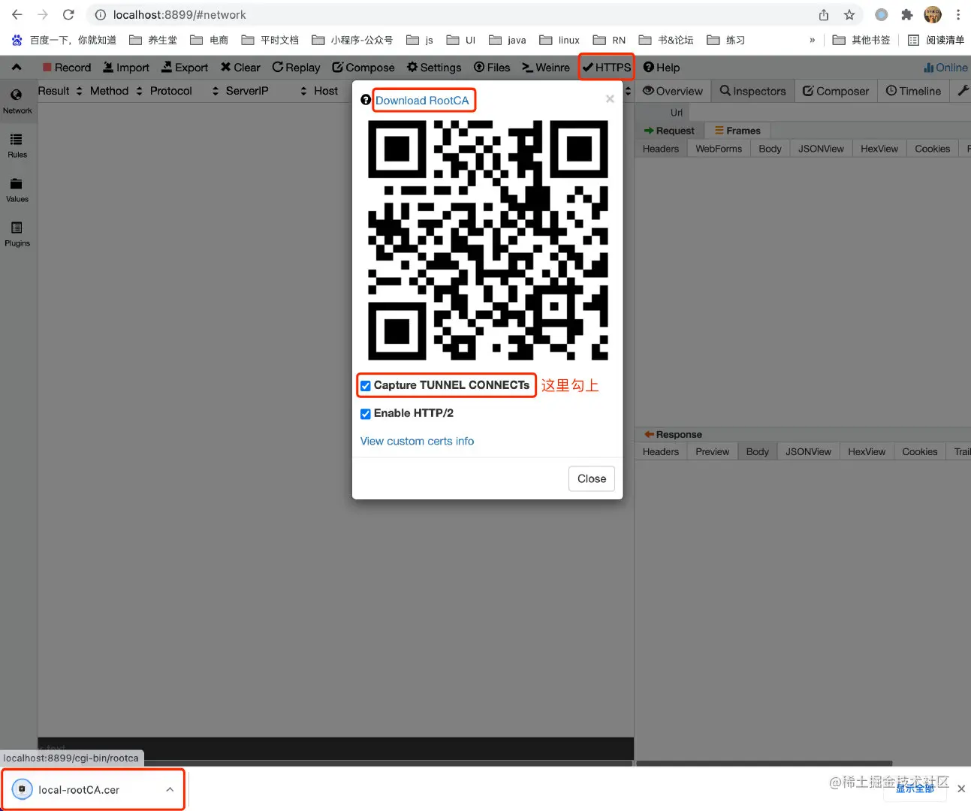
Task: Sort by the Method column
Action: 116,91
